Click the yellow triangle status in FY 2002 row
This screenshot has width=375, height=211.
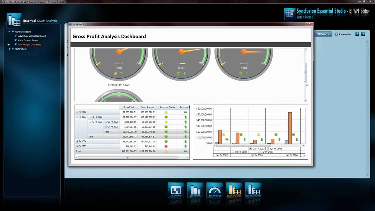[x=166, y=112]
